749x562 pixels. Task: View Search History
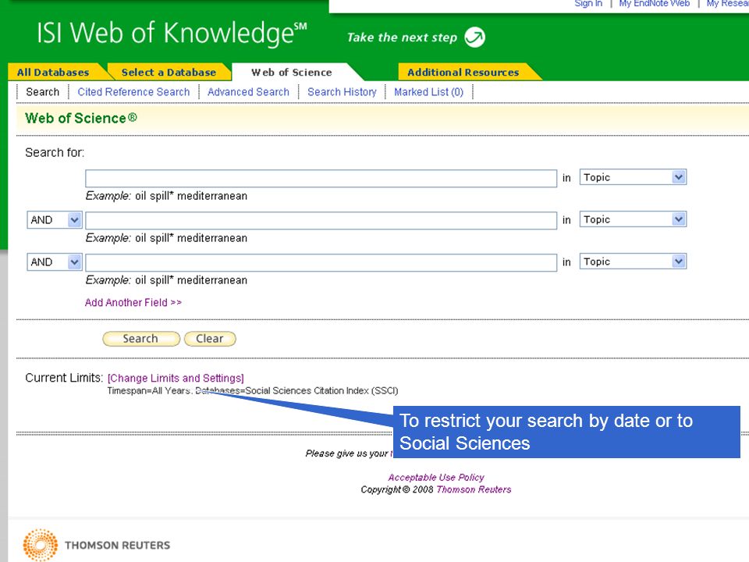pos(342,92)
